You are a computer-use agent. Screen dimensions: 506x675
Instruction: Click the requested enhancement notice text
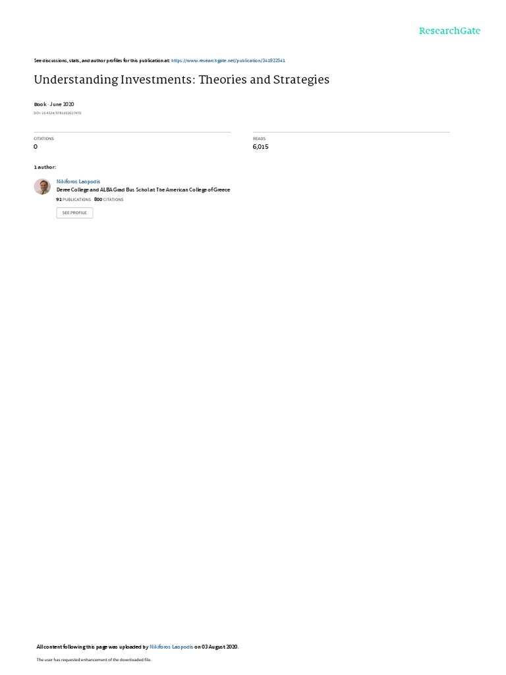(x=94, y=659)
